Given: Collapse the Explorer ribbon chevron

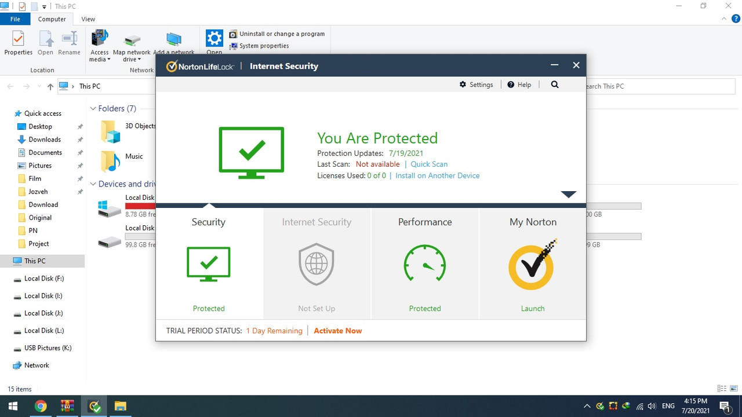Looking at the screenshot, I should tap(724, 19).
